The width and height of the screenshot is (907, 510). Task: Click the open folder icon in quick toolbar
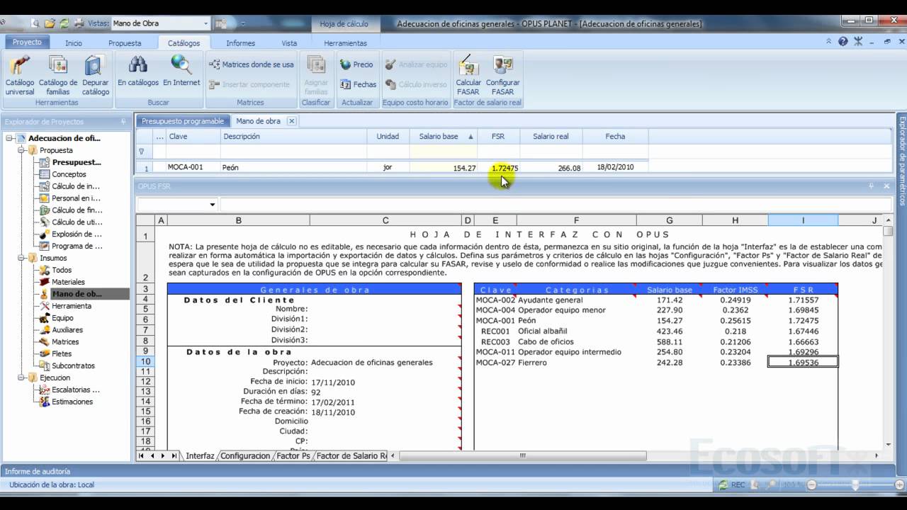click(x=50, y=23)
